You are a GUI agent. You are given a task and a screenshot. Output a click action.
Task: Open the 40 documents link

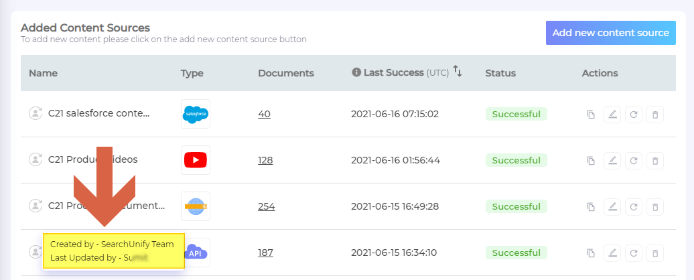[x=264, y=115]
